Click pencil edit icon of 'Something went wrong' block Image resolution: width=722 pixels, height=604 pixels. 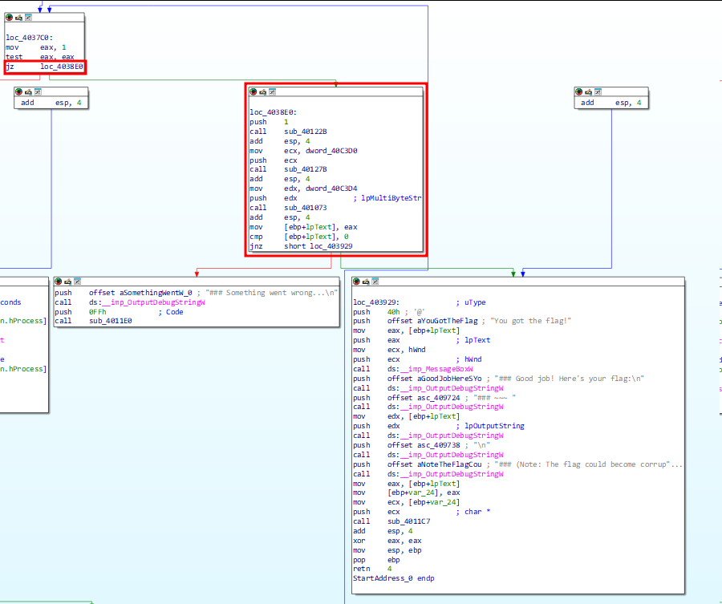coord(67,282)
